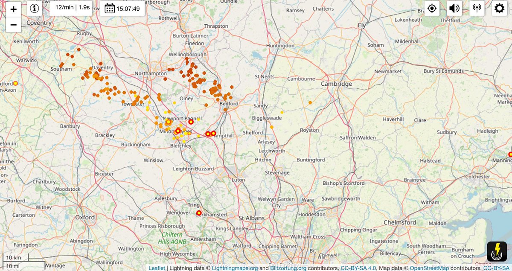Screen dimensions: 512x271
Task: Open the Leaflet link
Action: (157, 268)
